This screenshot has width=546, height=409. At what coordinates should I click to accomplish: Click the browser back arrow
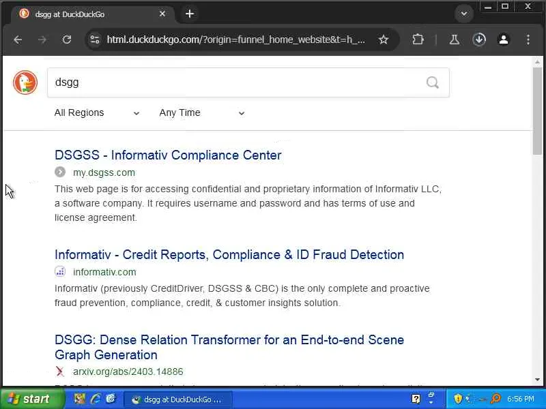18,40
